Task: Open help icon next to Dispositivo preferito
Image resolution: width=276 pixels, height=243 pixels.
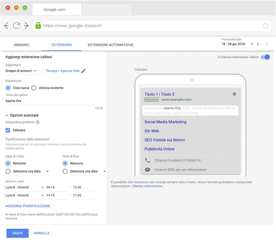Action: tap(38, 122)
